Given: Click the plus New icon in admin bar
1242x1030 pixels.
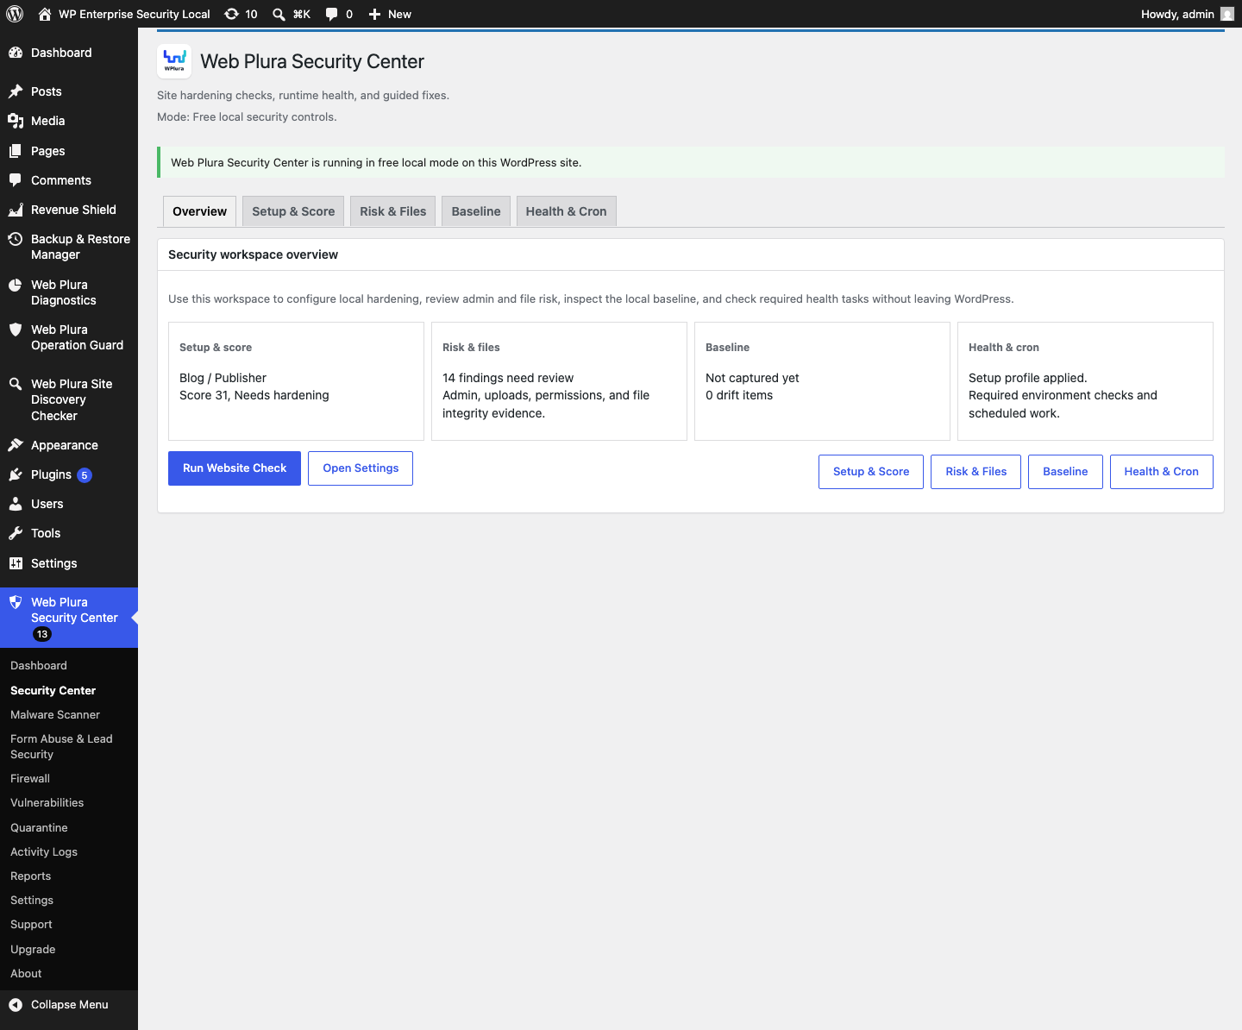Looking at the screenshot, I should pyautogui.click(x=374, y=14).
